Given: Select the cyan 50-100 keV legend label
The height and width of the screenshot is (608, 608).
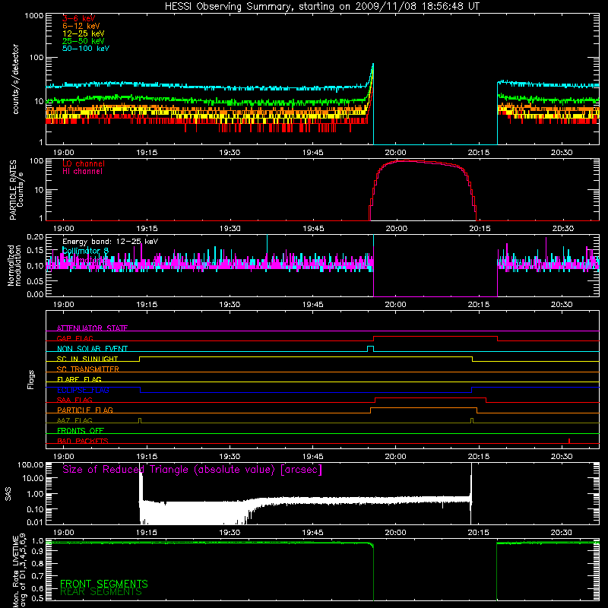Looking at the screenshot, I should coord(86,49).
